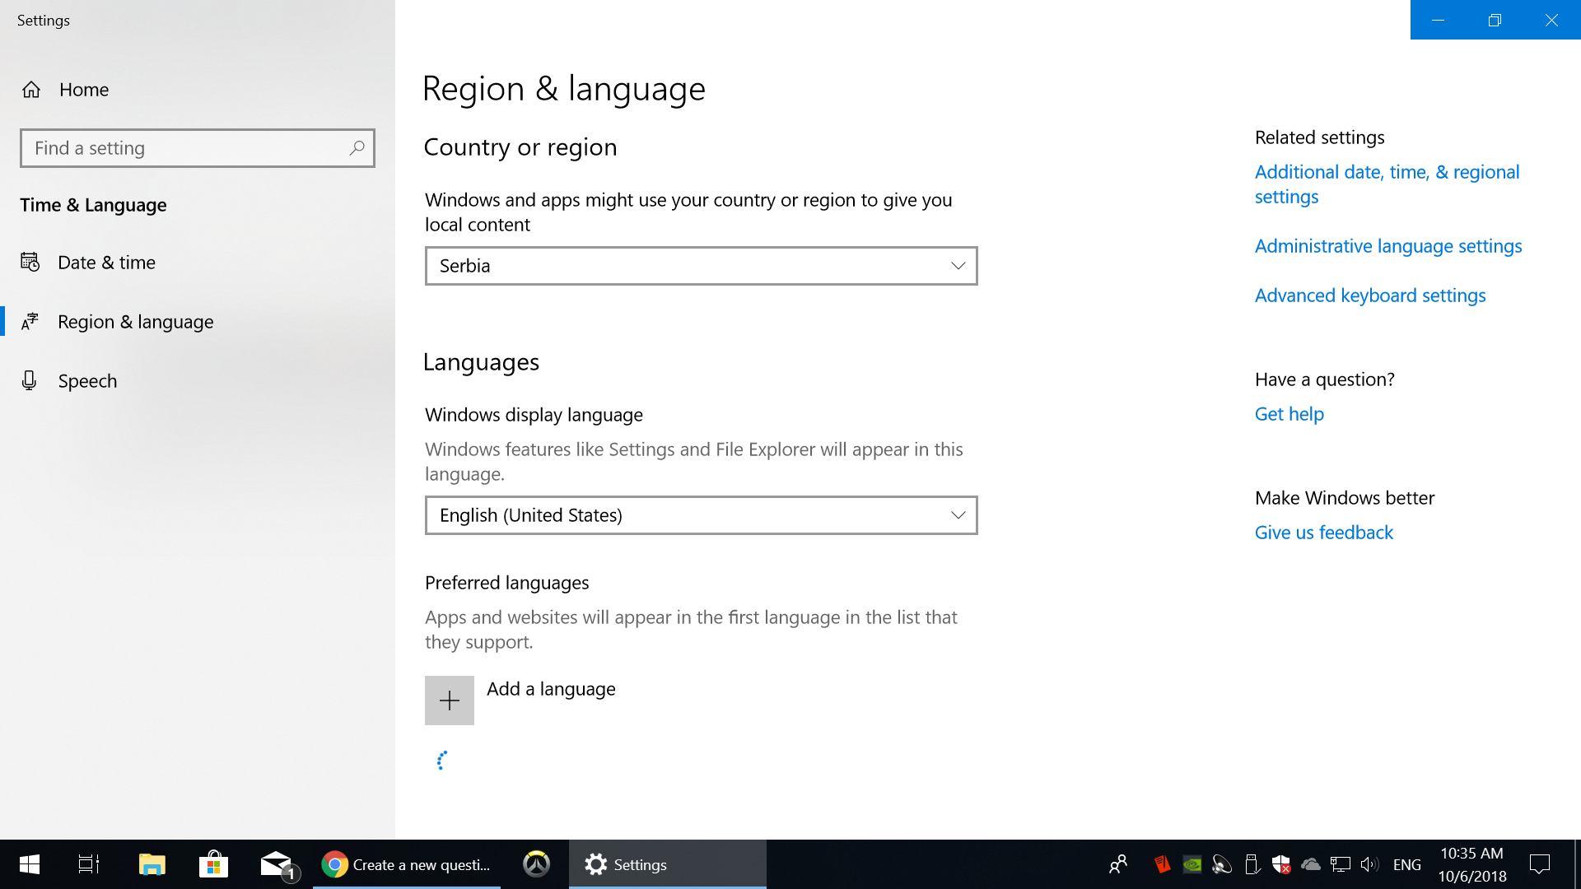Click the taskbar search/Task View icon

(88, 864)
